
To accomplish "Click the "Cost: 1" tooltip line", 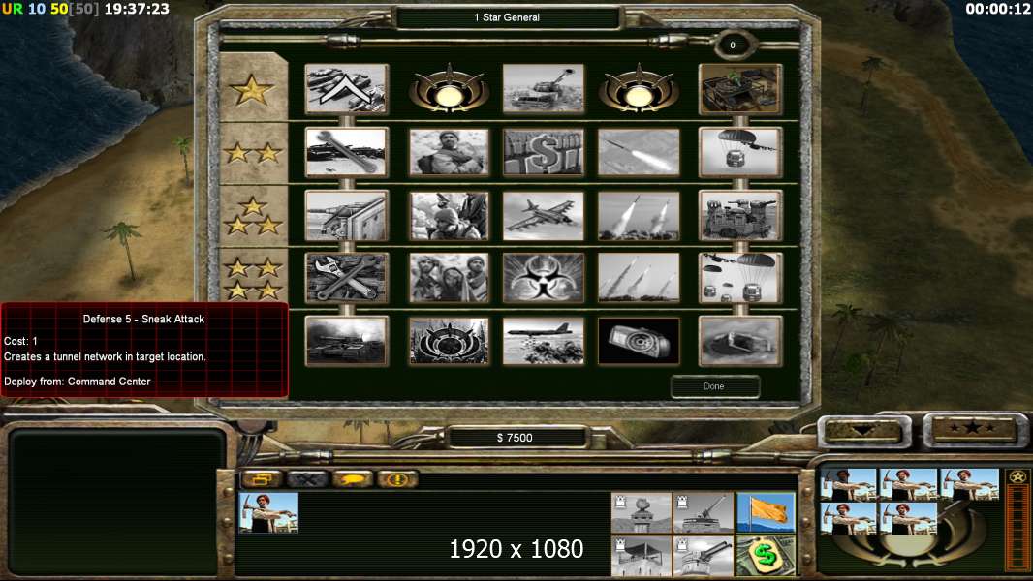I will [x=21, y=341].
